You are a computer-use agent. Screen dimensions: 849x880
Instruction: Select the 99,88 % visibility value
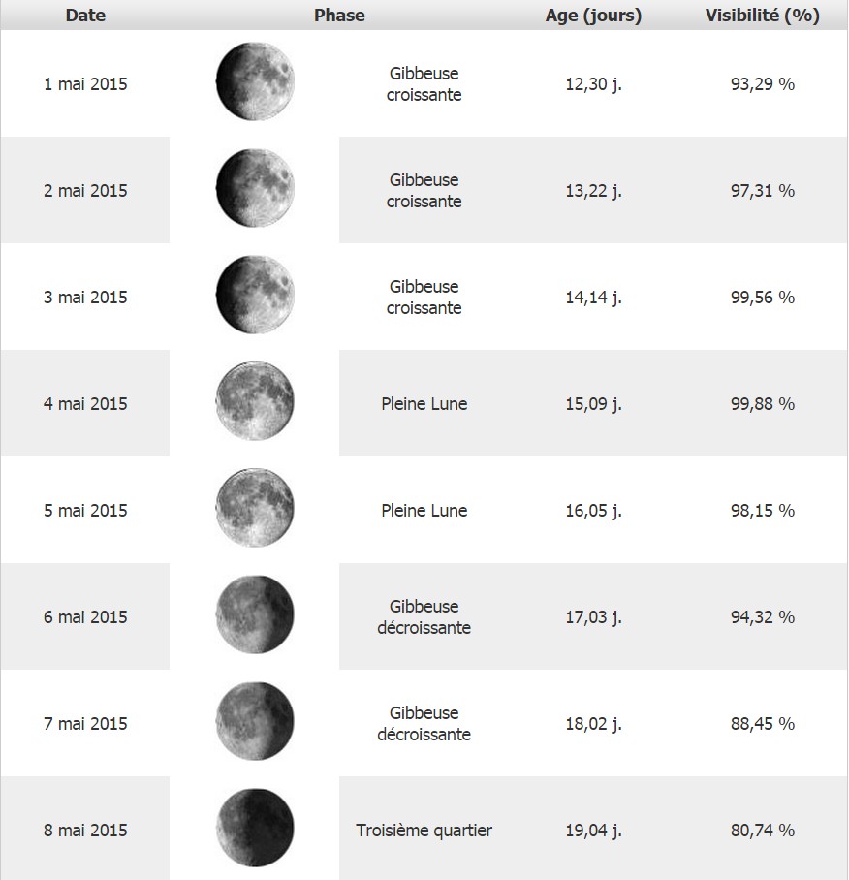[762, 403]
